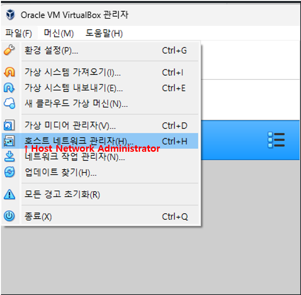Click the host network manager card icon
301x295 pixels.
(9, 141)
